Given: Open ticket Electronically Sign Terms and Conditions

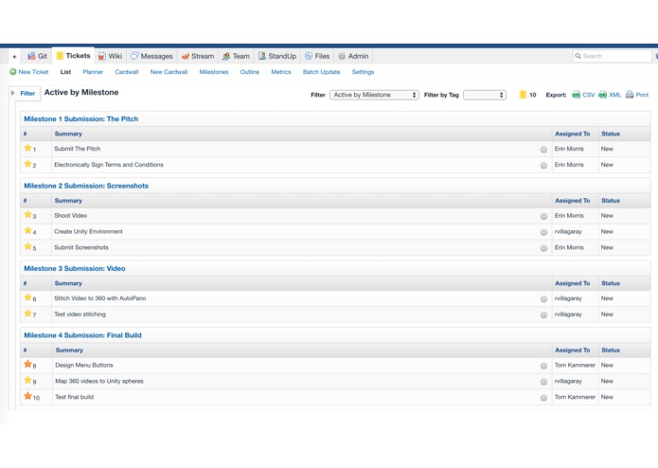Looking at the screenshot, I should click(109, 165).
